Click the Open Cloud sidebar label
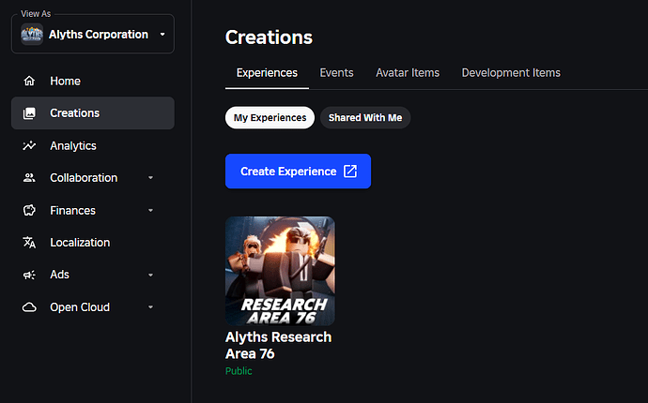 point(80,307)
